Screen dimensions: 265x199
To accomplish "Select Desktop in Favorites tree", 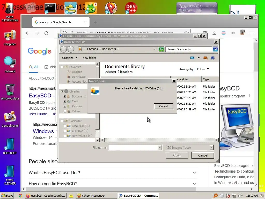I will click(77, 72).
